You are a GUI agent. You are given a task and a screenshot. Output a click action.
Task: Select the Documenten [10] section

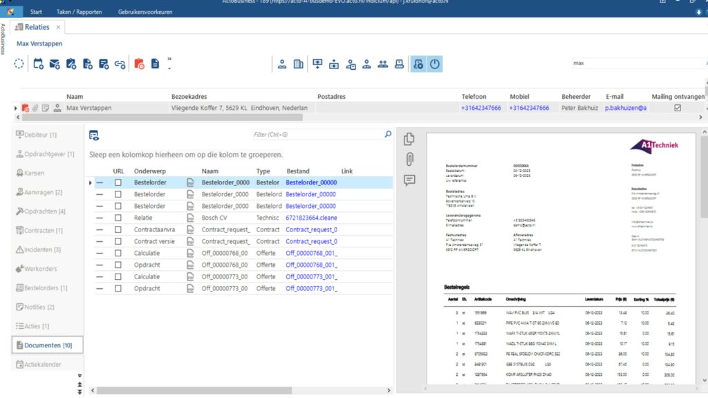48,345
